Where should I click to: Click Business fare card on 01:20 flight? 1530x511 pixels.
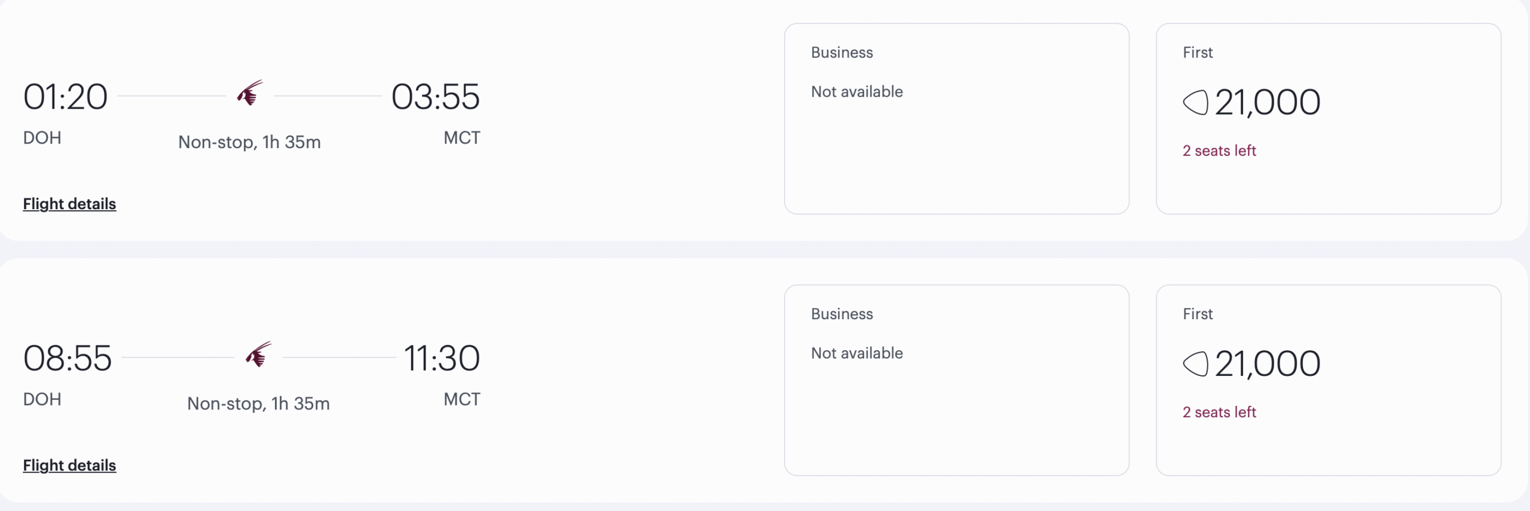[956, 119]
